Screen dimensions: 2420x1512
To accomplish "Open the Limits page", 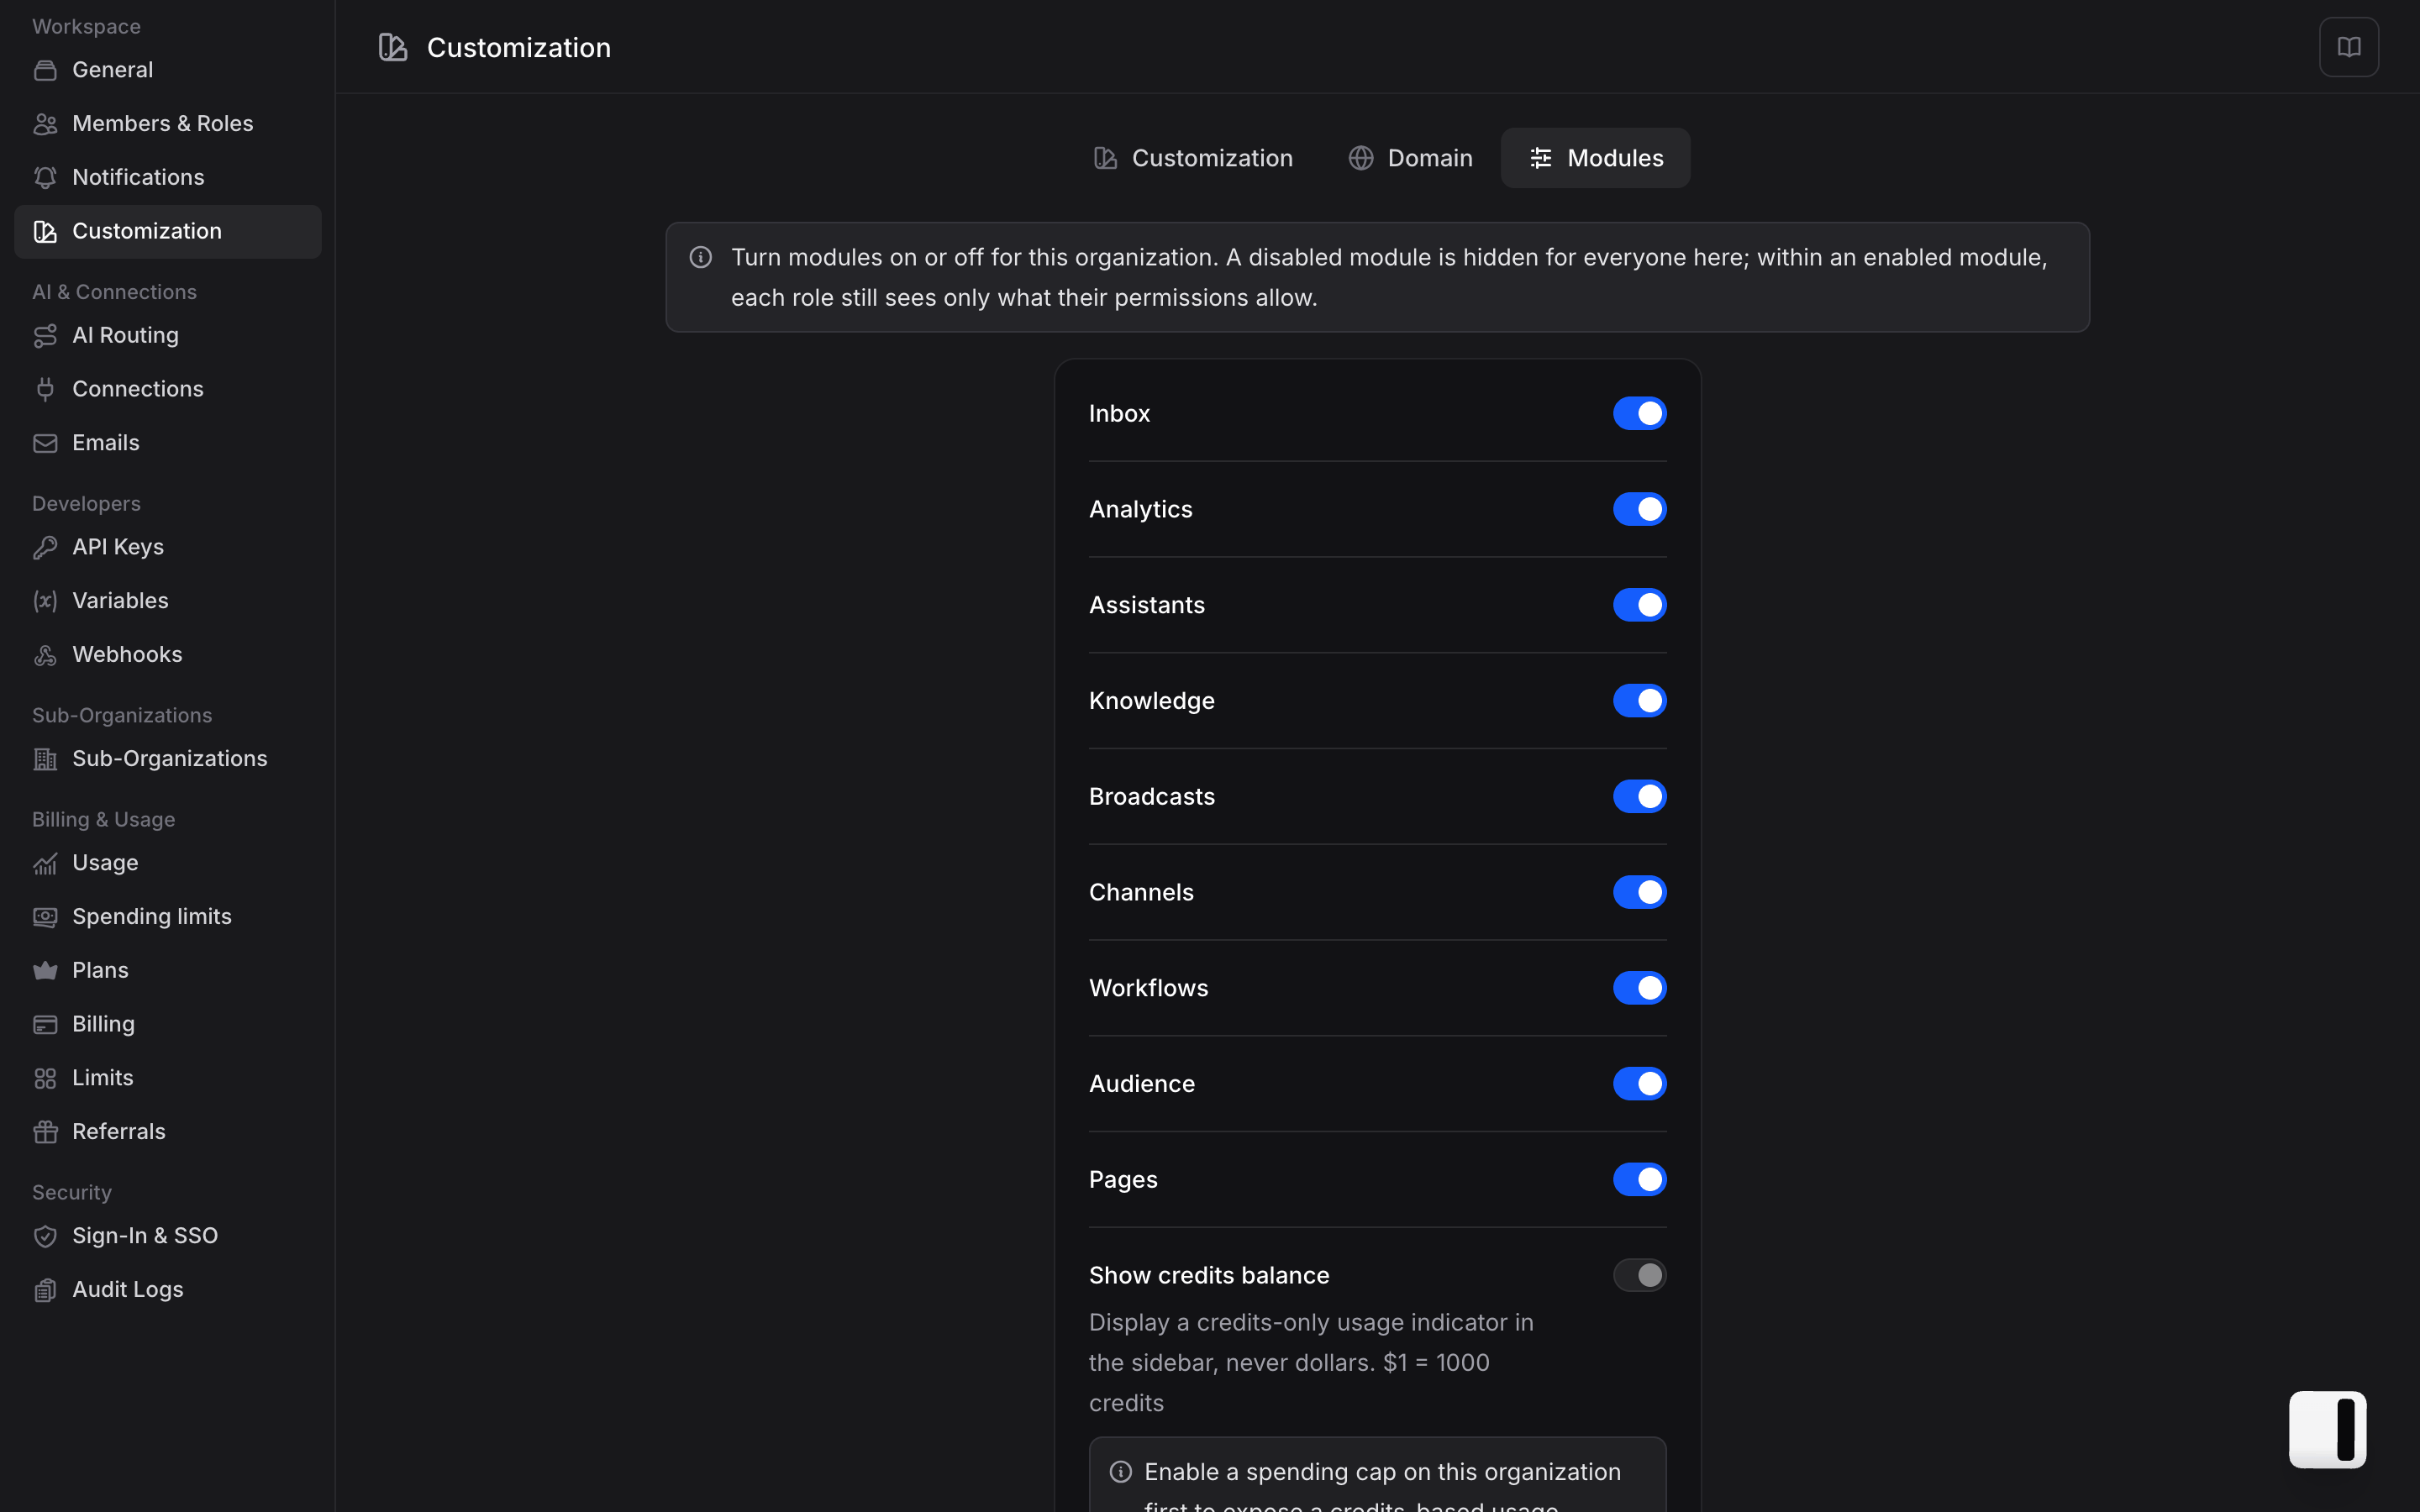I will click(x=168, y=1078).
